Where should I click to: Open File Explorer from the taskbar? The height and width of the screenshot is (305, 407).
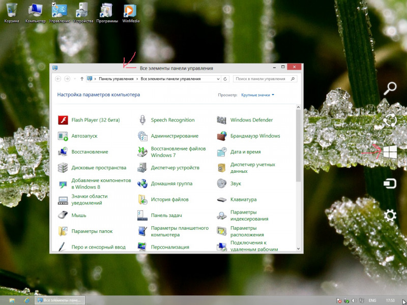click(x=12, y=300)
